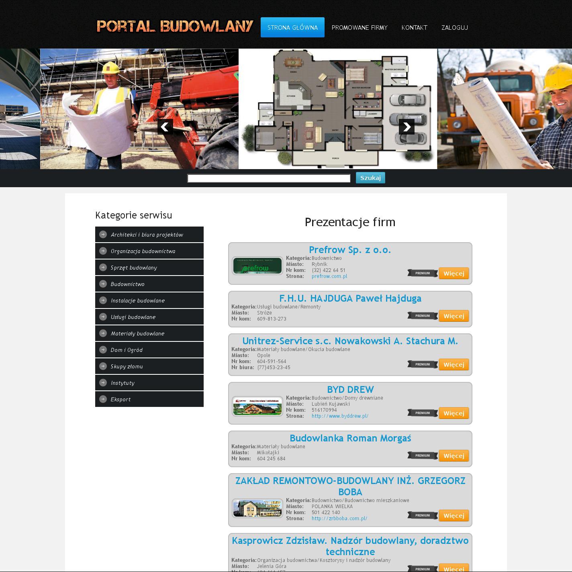Select Zaloguj to log in
Image resolution: width=572 pixels, height=572 pixels.
[x=454, y=28]
